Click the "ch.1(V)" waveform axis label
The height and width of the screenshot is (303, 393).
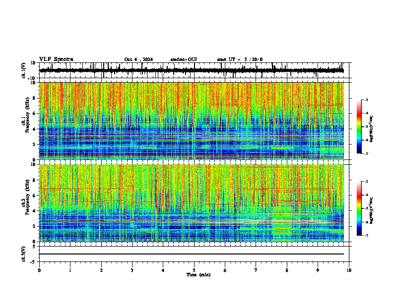[x=24, y=70]
